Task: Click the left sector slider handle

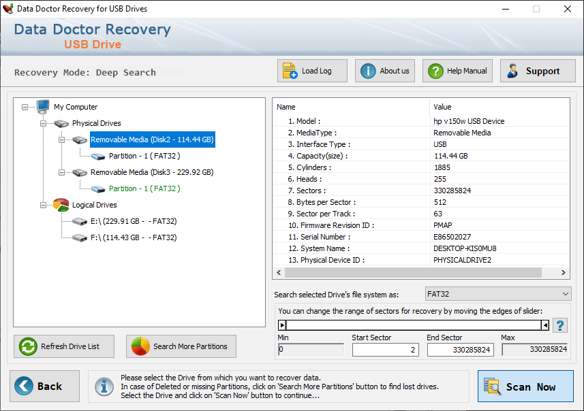Action: (282, 325)
